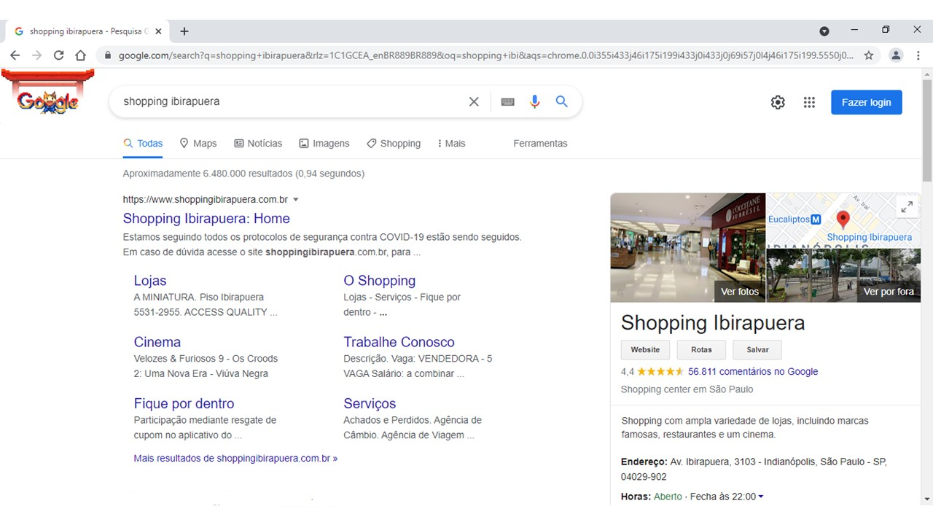This screenshot has height=525, width=933.
Task: Click the Fazer login button
Action: pyautogui.click(x=866, y=103)
